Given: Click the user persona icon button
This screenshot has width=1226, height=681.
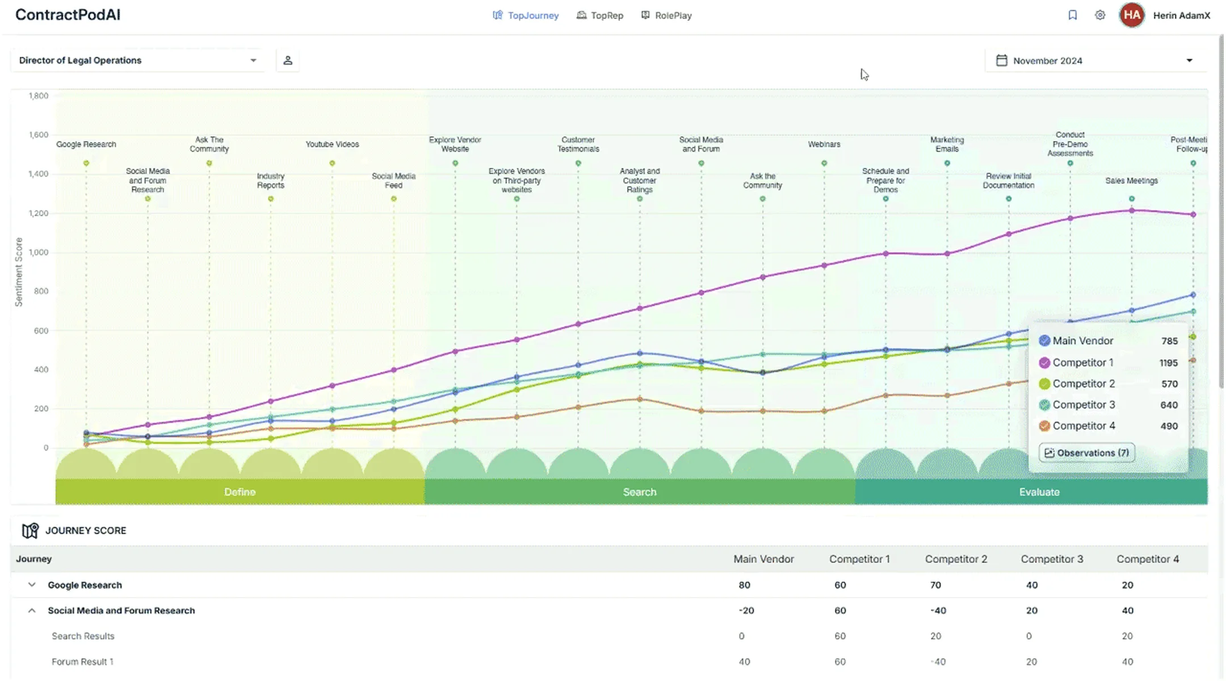Looking at the screenshot, I should click(288, 60).
